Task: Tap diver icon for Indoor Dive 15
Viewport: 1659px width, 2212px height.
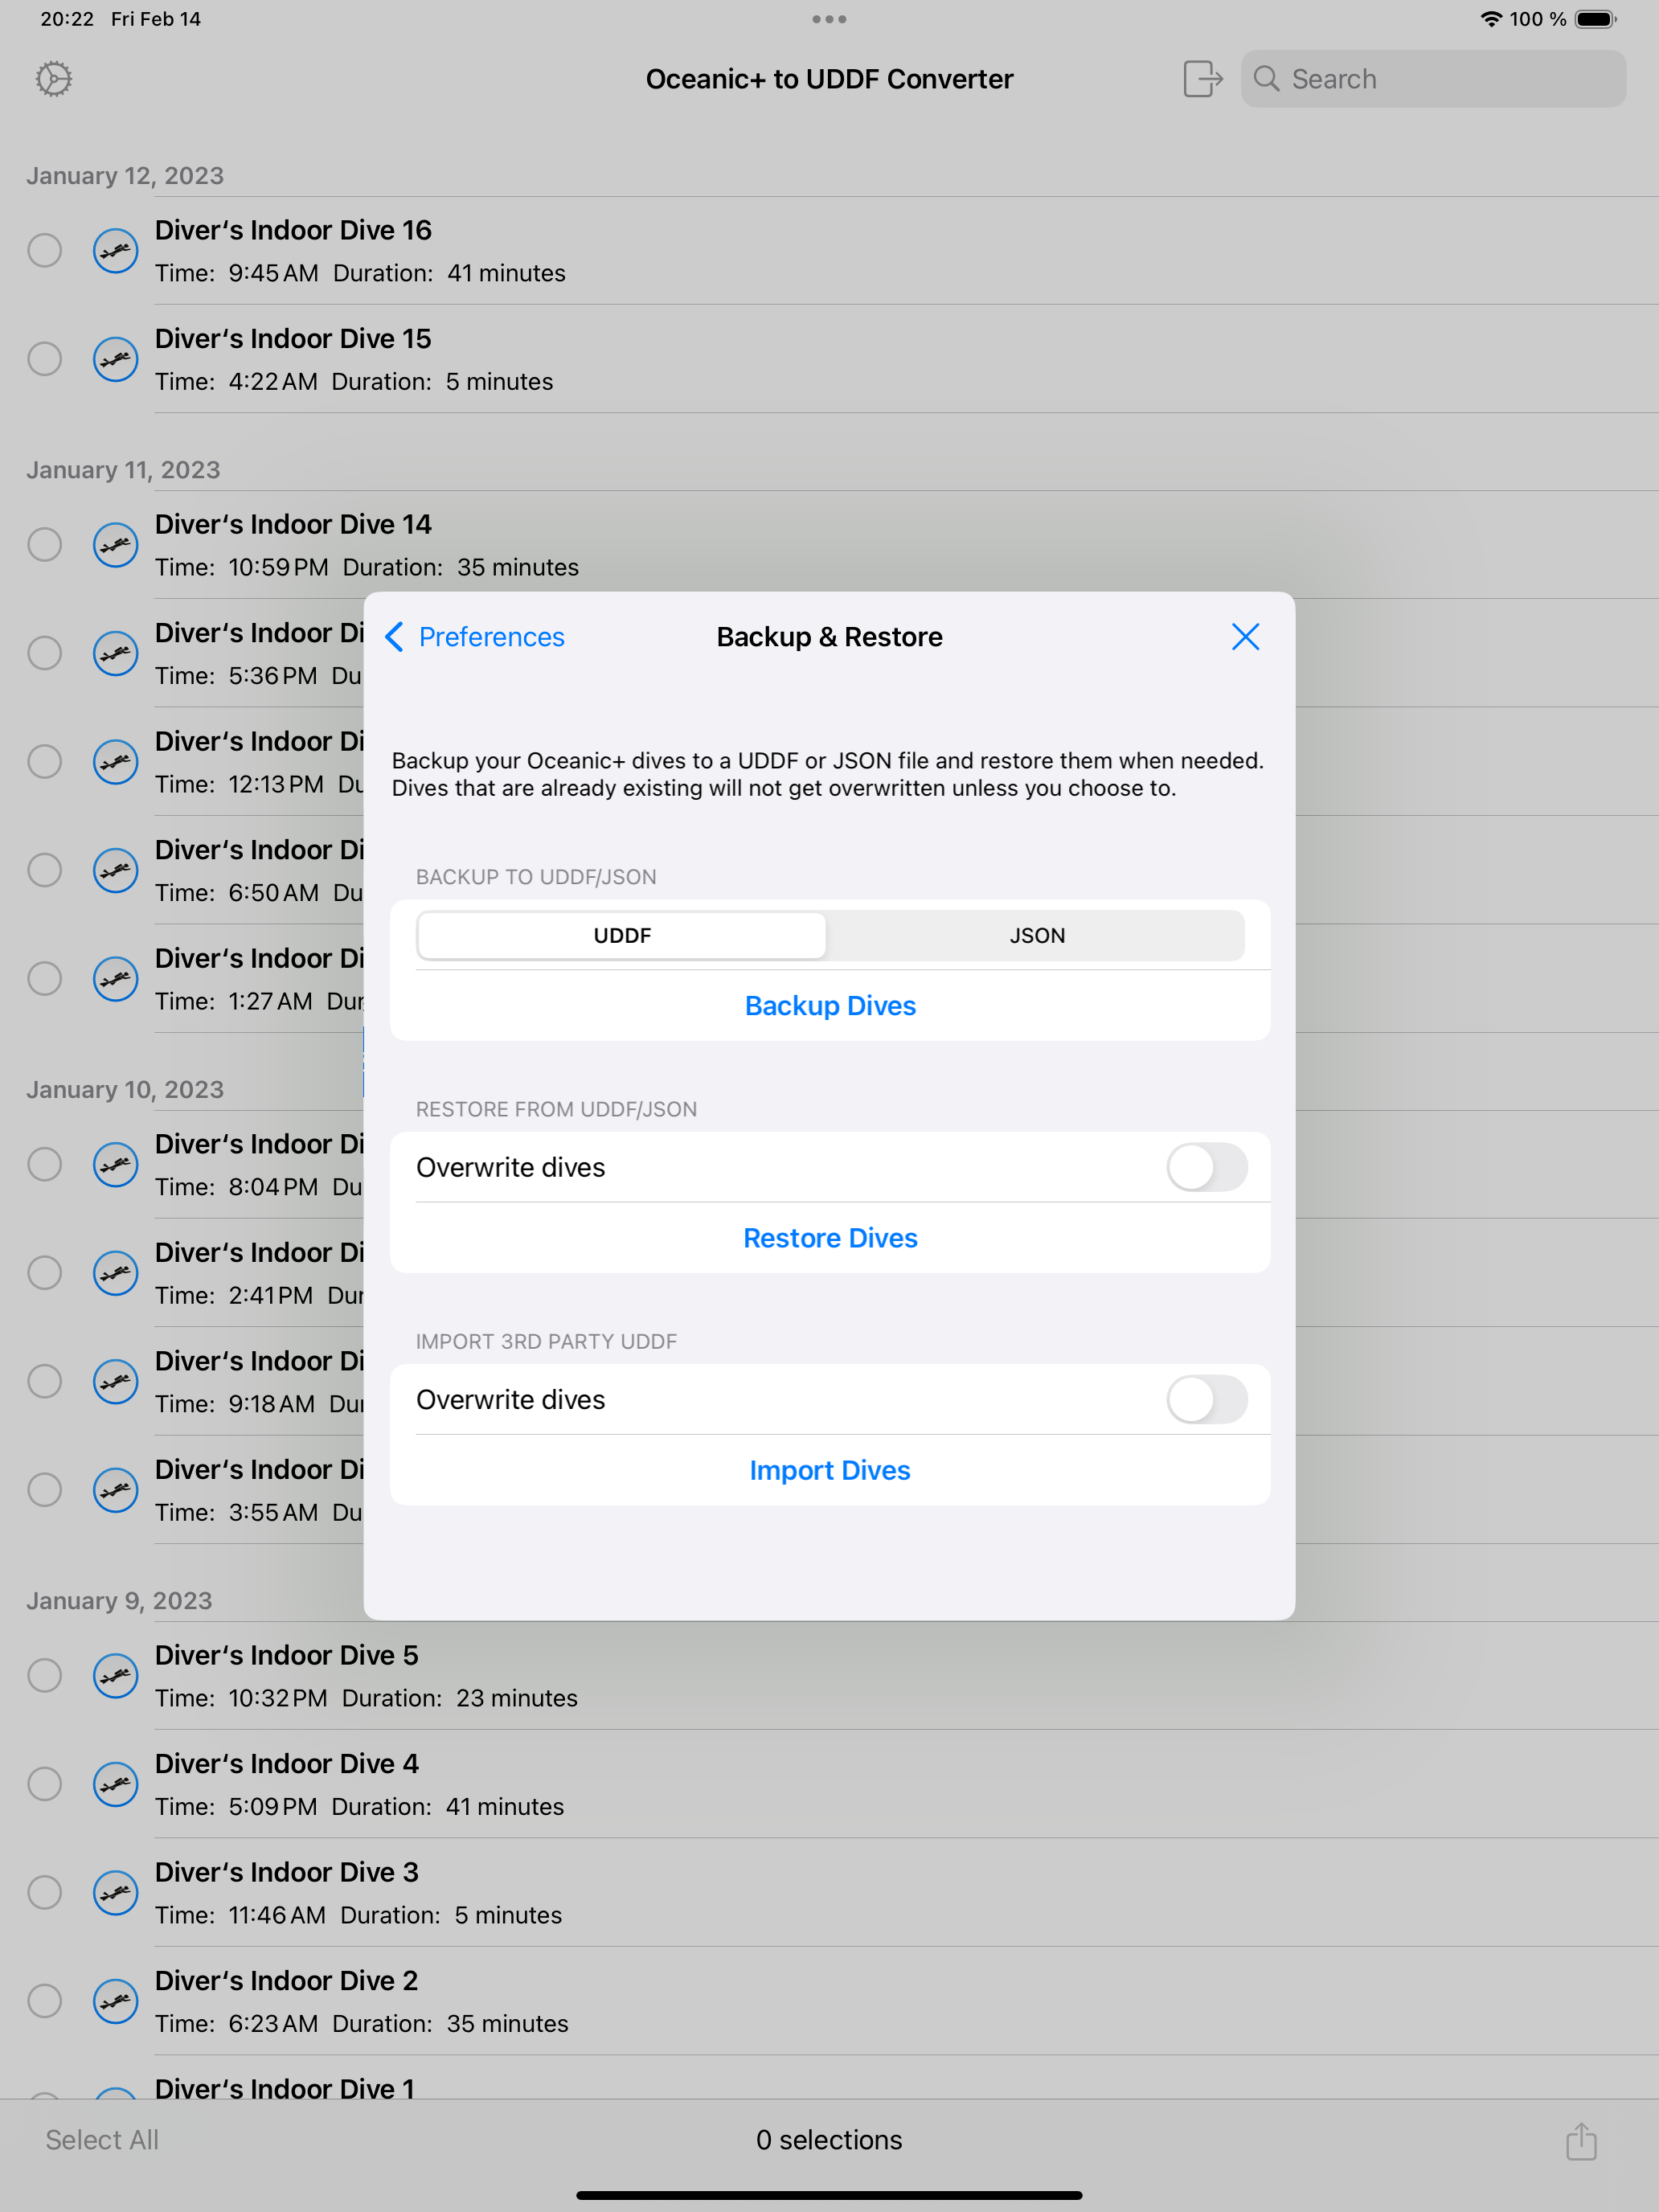Action: [116, 359]
